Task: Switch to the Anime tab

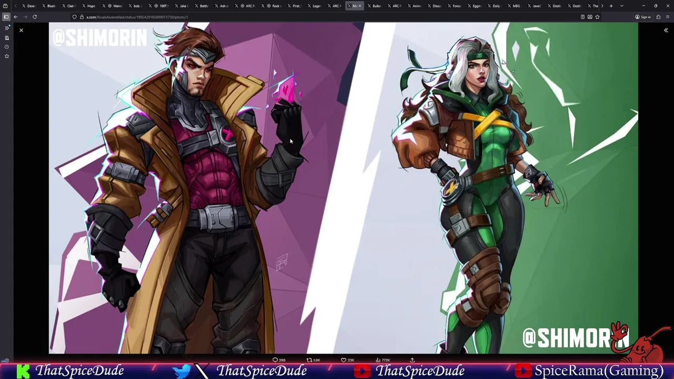Action: (414, 6)
